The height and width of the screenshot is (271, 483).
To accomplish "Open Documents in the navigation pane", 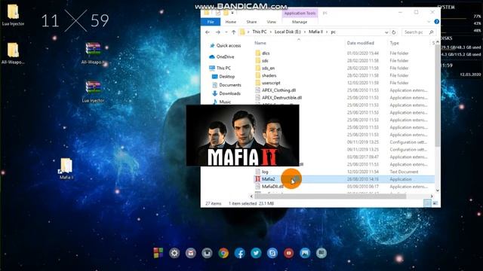I will 229,85.
